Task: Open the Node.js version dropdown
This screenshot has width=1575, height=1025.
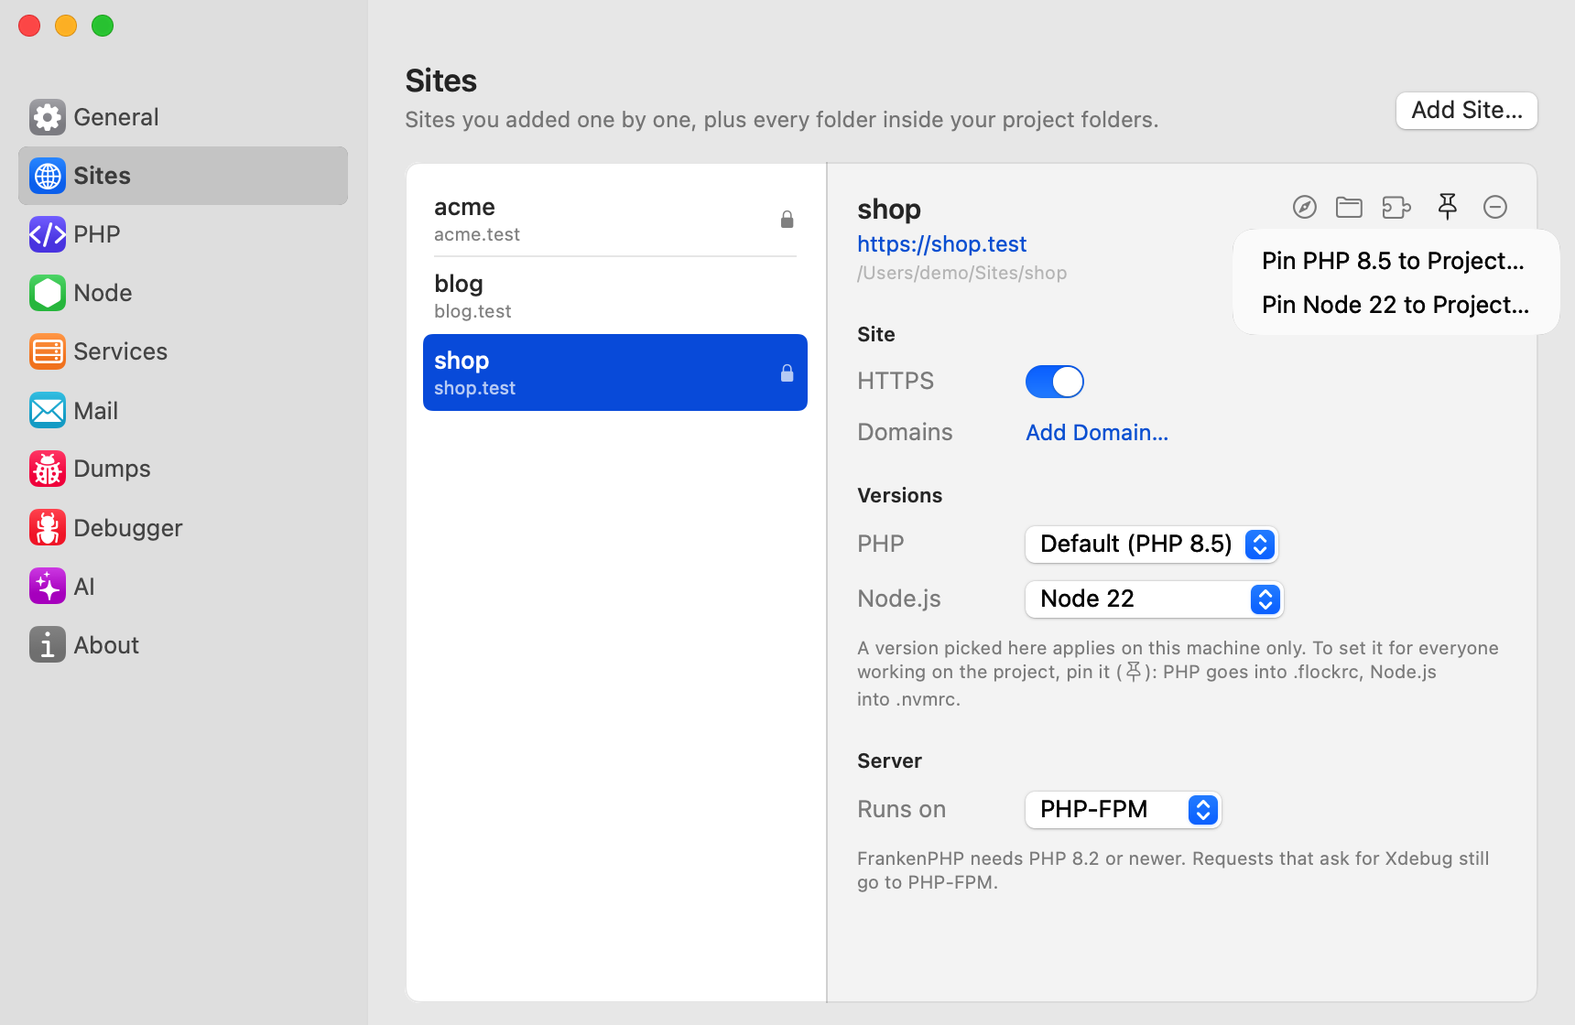Action: [x=1155, y=599]
